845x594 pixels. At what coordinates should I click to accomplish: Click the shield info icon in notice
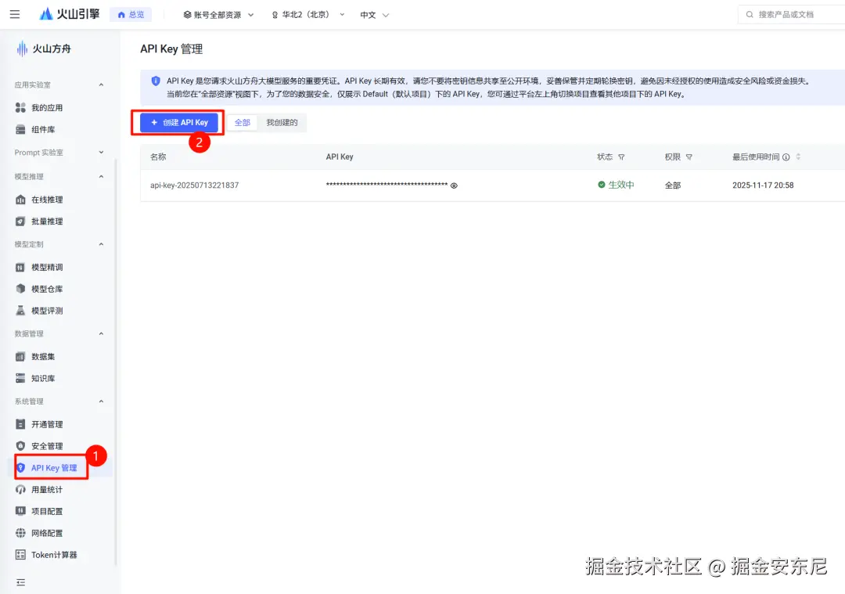click(x=156, y=81)
